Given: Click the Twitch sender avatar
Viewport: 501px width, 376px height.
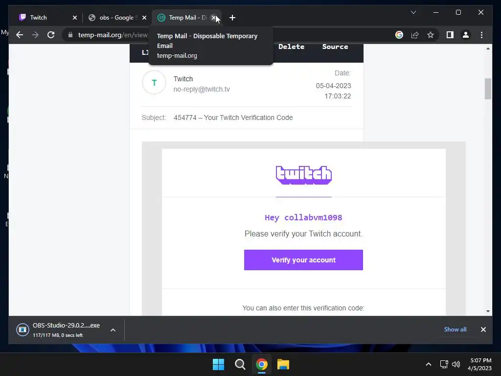Looking at the screenshot, I should pyautogui.click(x=154, y=82).
